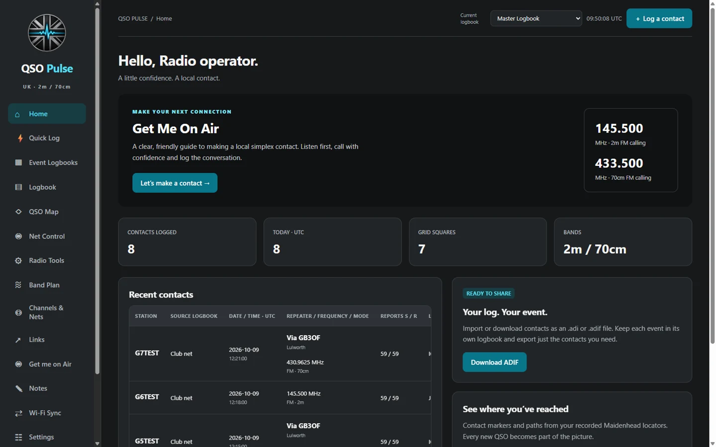Click the Notes pencil icon
Screen dimensions: 716x447
tap(18, 388)
